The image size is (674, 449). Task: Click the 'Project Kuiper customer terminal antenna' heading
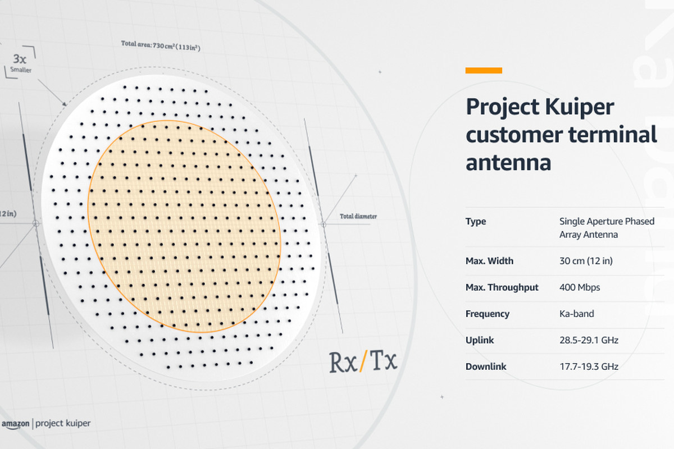[x=561, y=135]
